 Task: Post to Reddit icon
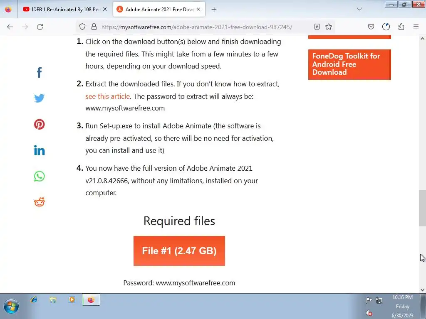[40, 202]
